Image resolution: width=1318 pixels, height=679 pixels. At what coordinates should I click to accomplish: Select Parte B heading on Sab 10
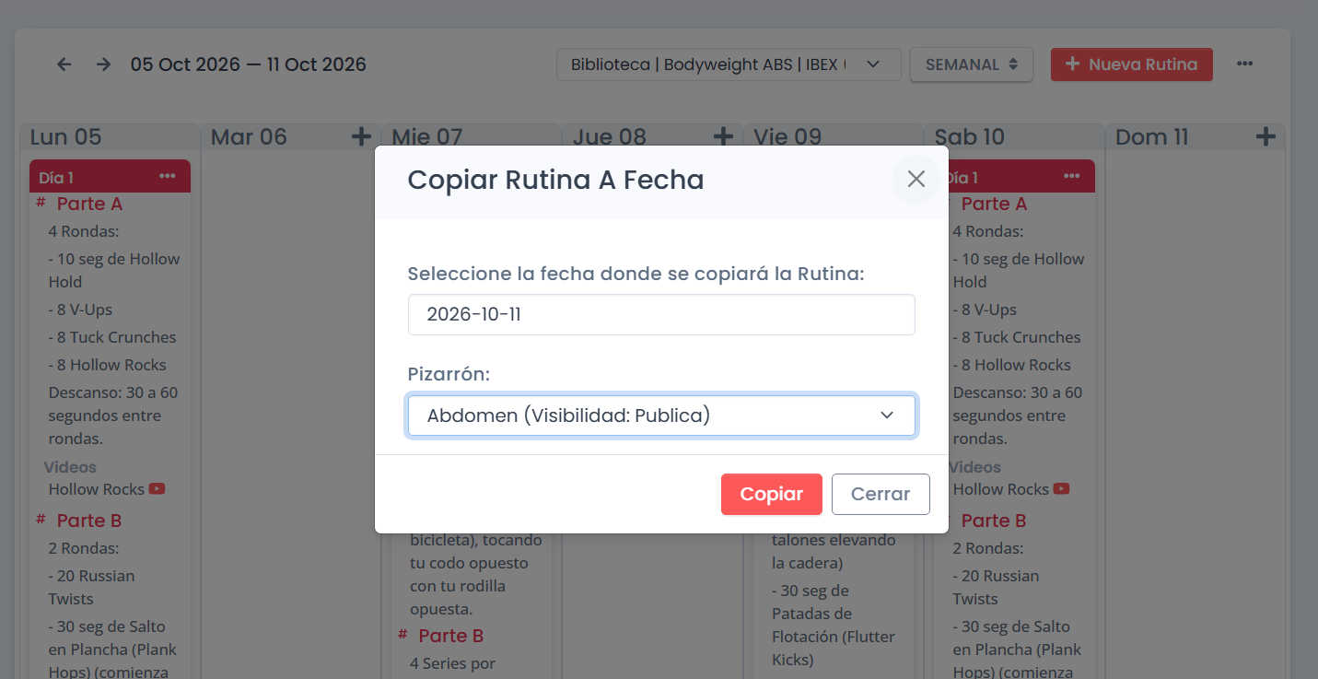(x=994, y=521)
